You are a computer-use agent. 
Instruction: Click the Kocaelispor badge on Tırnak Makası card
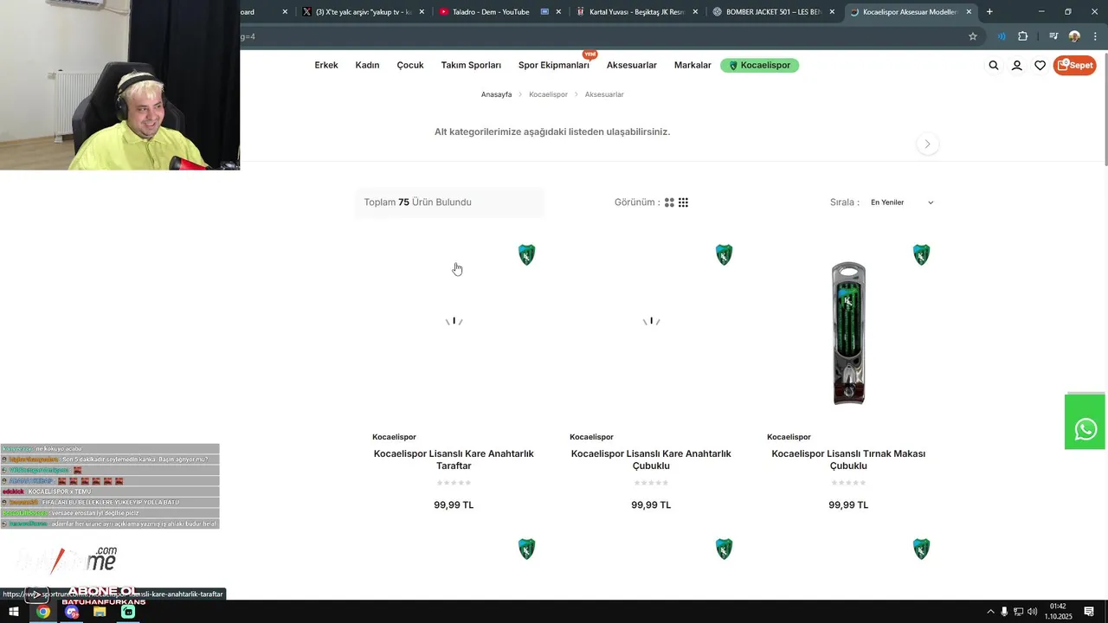pos(922,254)
